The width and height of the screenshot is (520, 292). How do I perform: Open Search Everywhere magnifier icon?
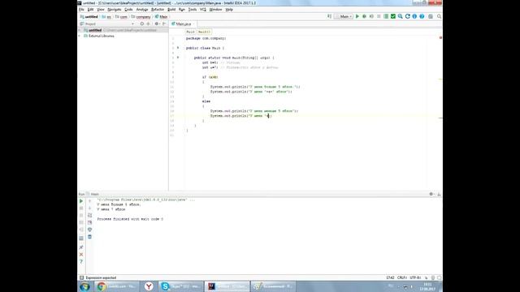pyautogui.click(x=439, y=16)
